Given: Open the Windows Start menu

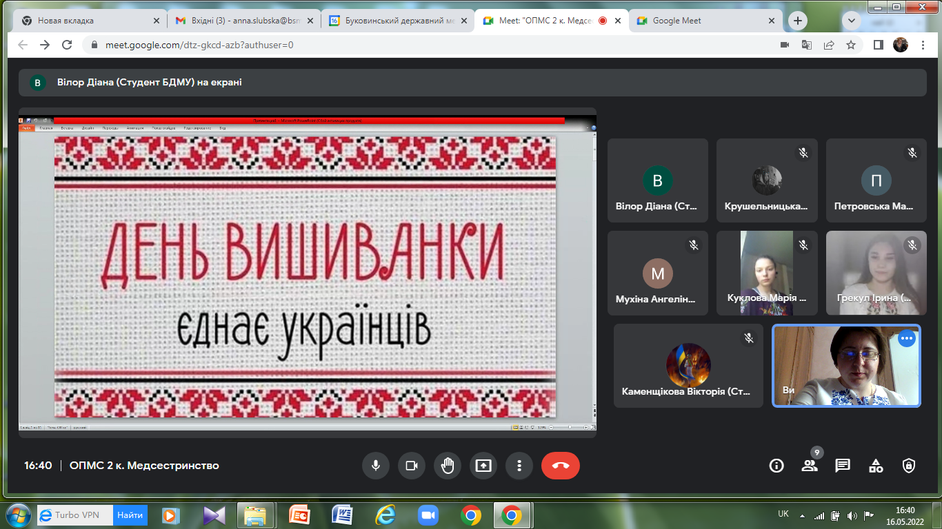Looking at the screenshot, I should pos(18,515).
